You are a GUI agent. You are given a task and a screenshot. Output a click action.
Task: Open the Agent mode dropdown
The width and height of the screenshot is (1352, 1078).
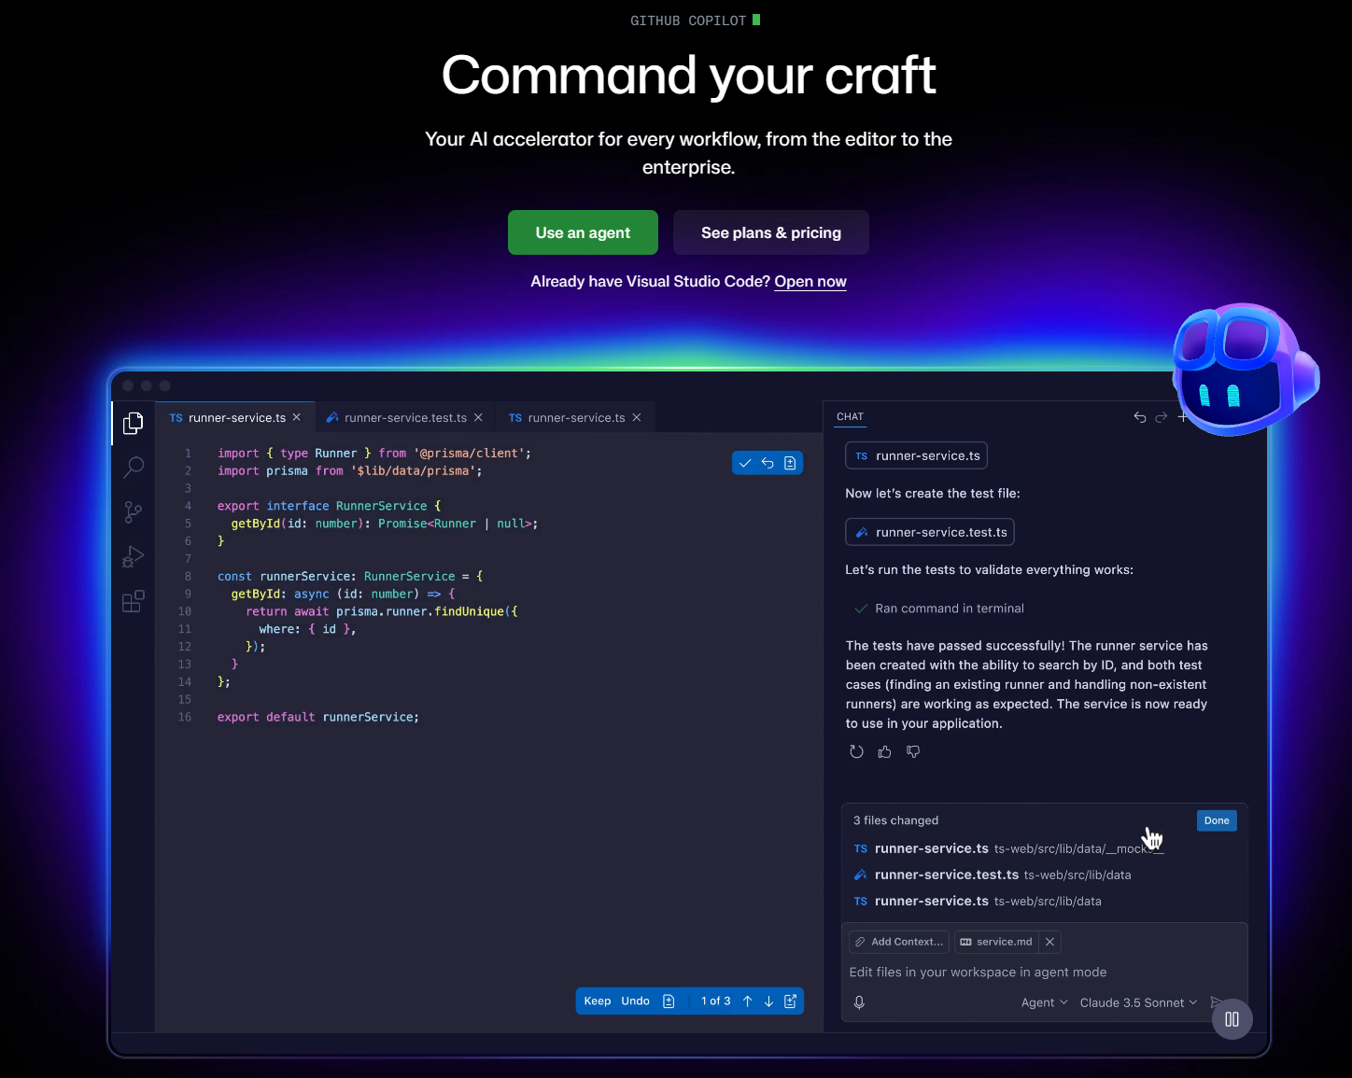[x=1044, y=1002]
